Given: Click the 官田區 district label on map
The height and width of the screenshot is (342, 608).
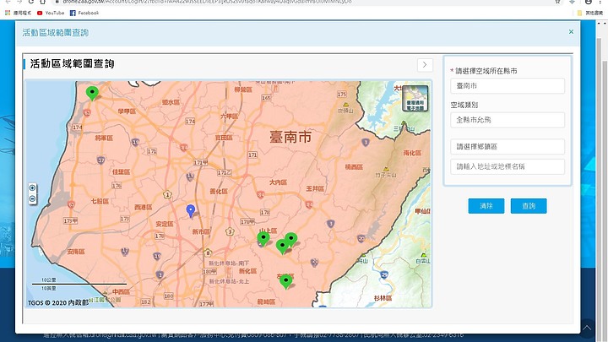Looking at the screenshot, I should click(224, 138).
